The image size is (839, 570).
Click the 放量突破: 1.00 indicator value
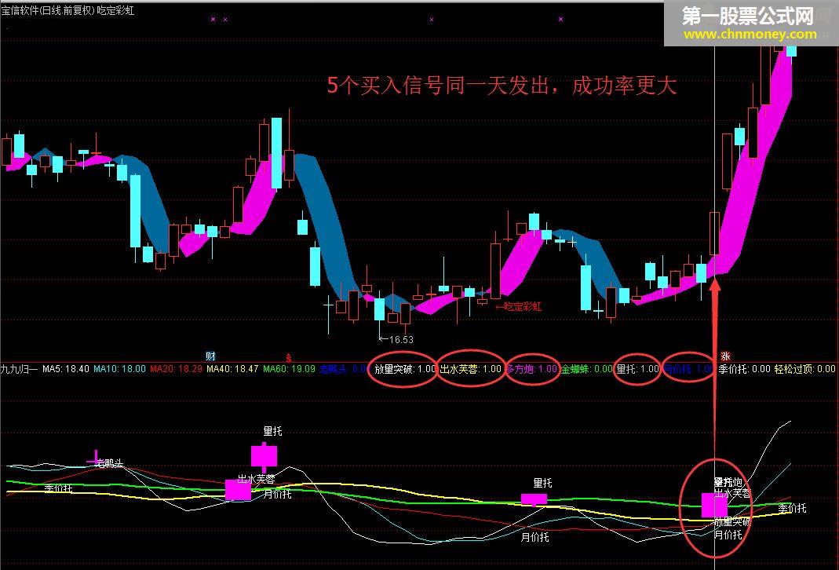tap(405, 369)
